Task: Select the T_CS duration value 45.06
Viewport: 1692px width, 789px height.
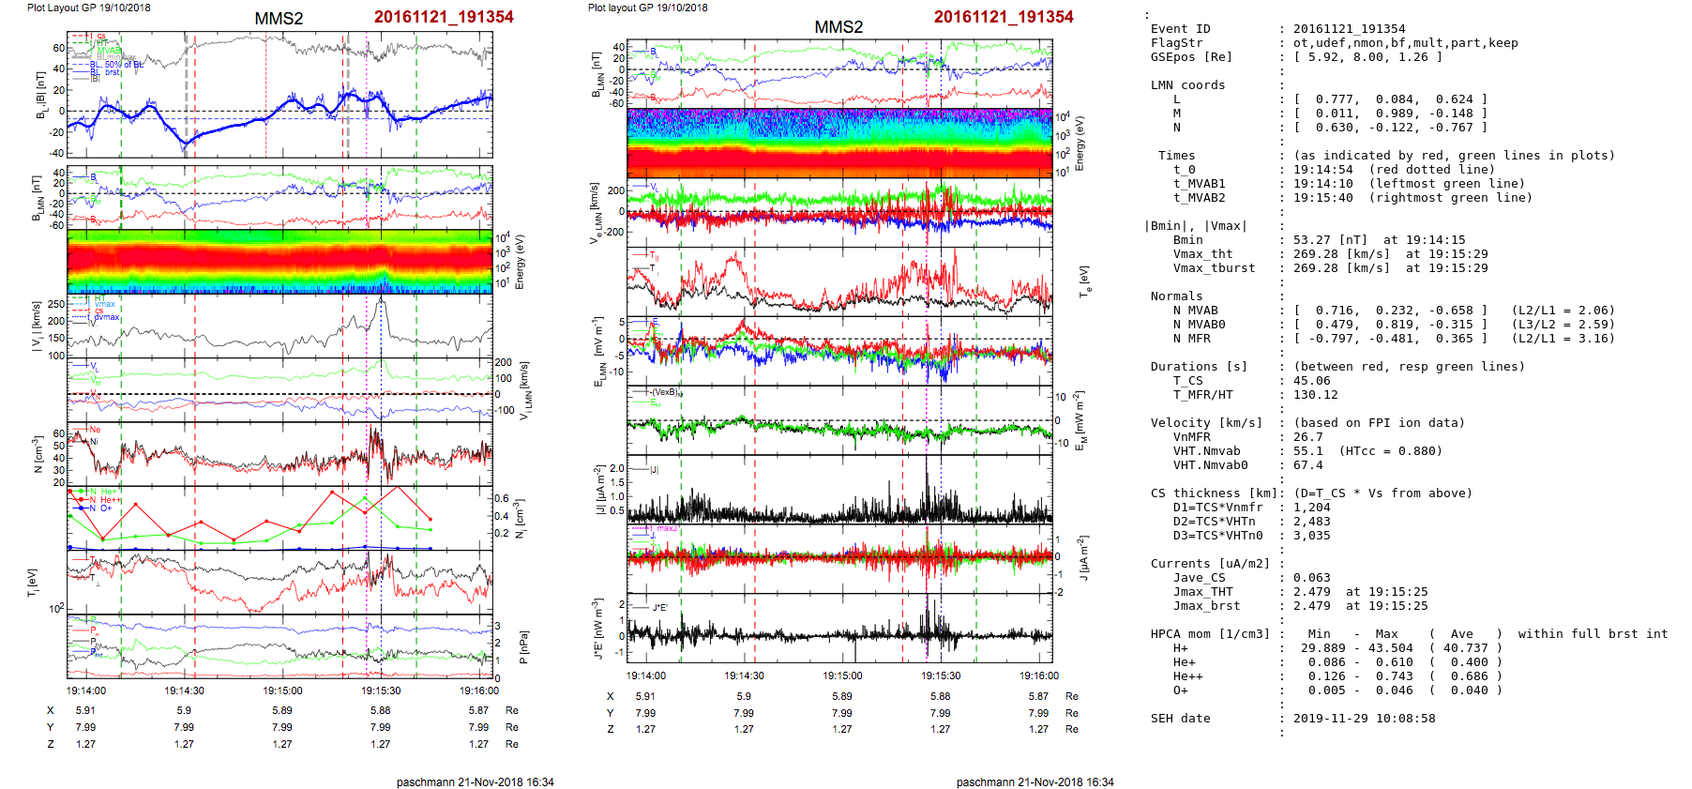Action: tap(1311, 381)
